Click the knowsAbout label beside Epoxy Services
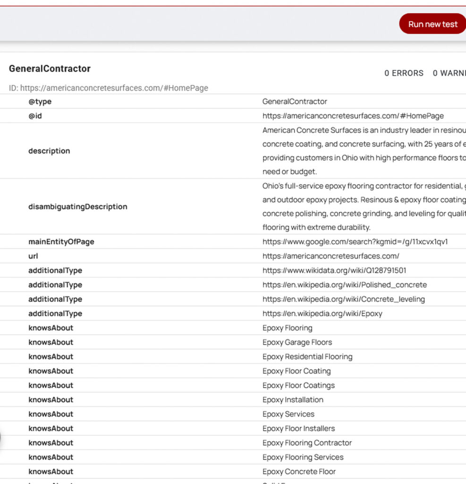466x484 pixels. 51,414
